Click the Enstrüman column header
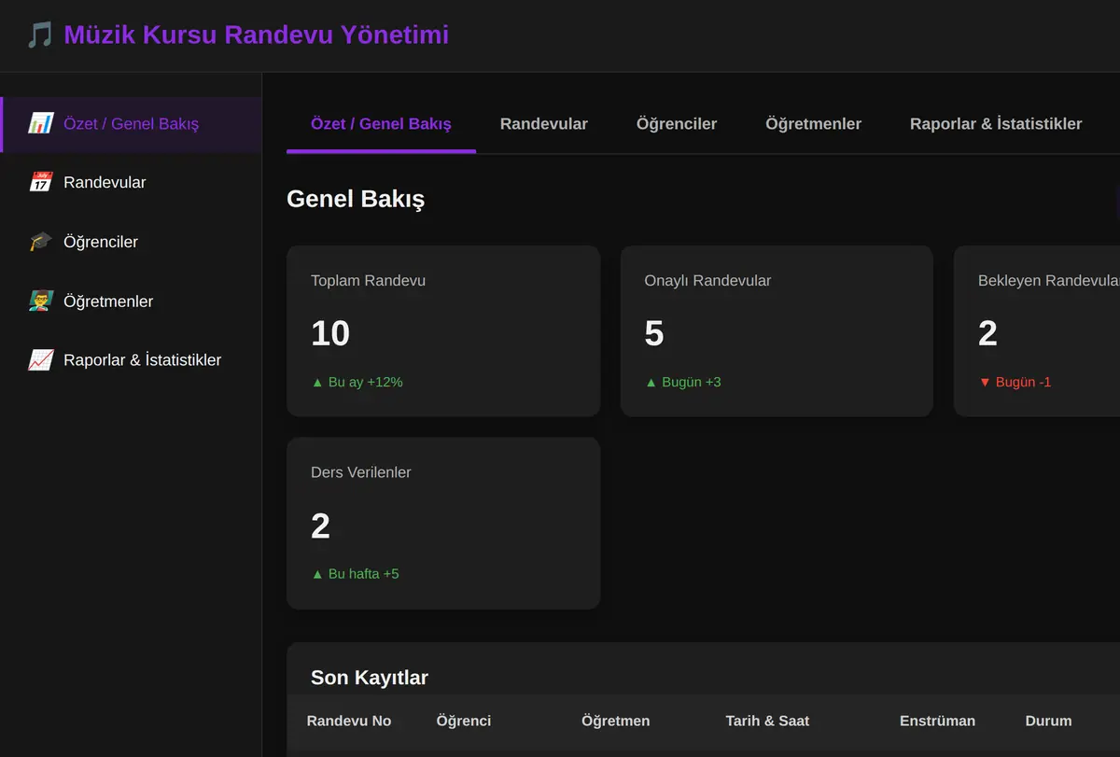Image resolution: width=1120 pixels, height=757 pixels. tap(937, 721)
